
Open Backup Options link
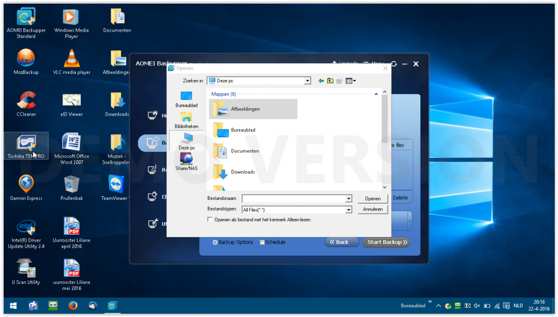232,242
